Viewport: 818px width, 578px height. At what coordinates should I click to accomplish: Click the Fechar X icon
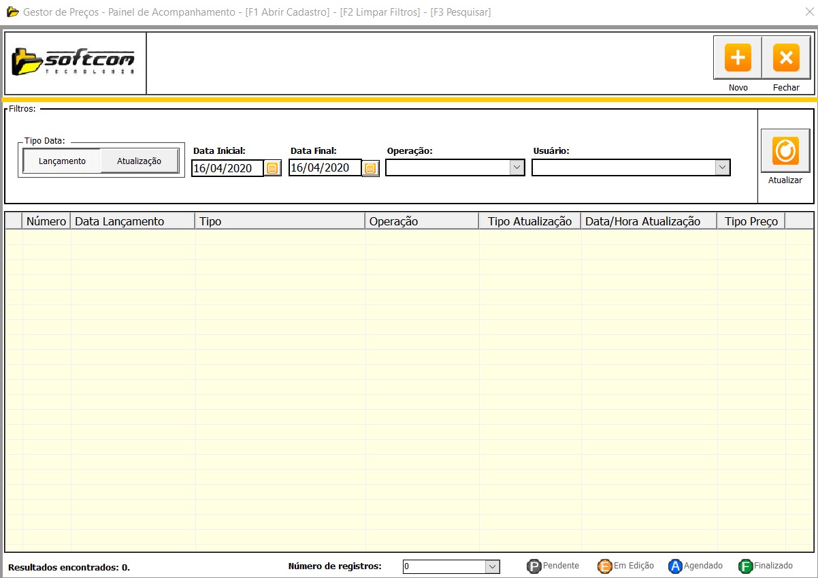(786, 58)
